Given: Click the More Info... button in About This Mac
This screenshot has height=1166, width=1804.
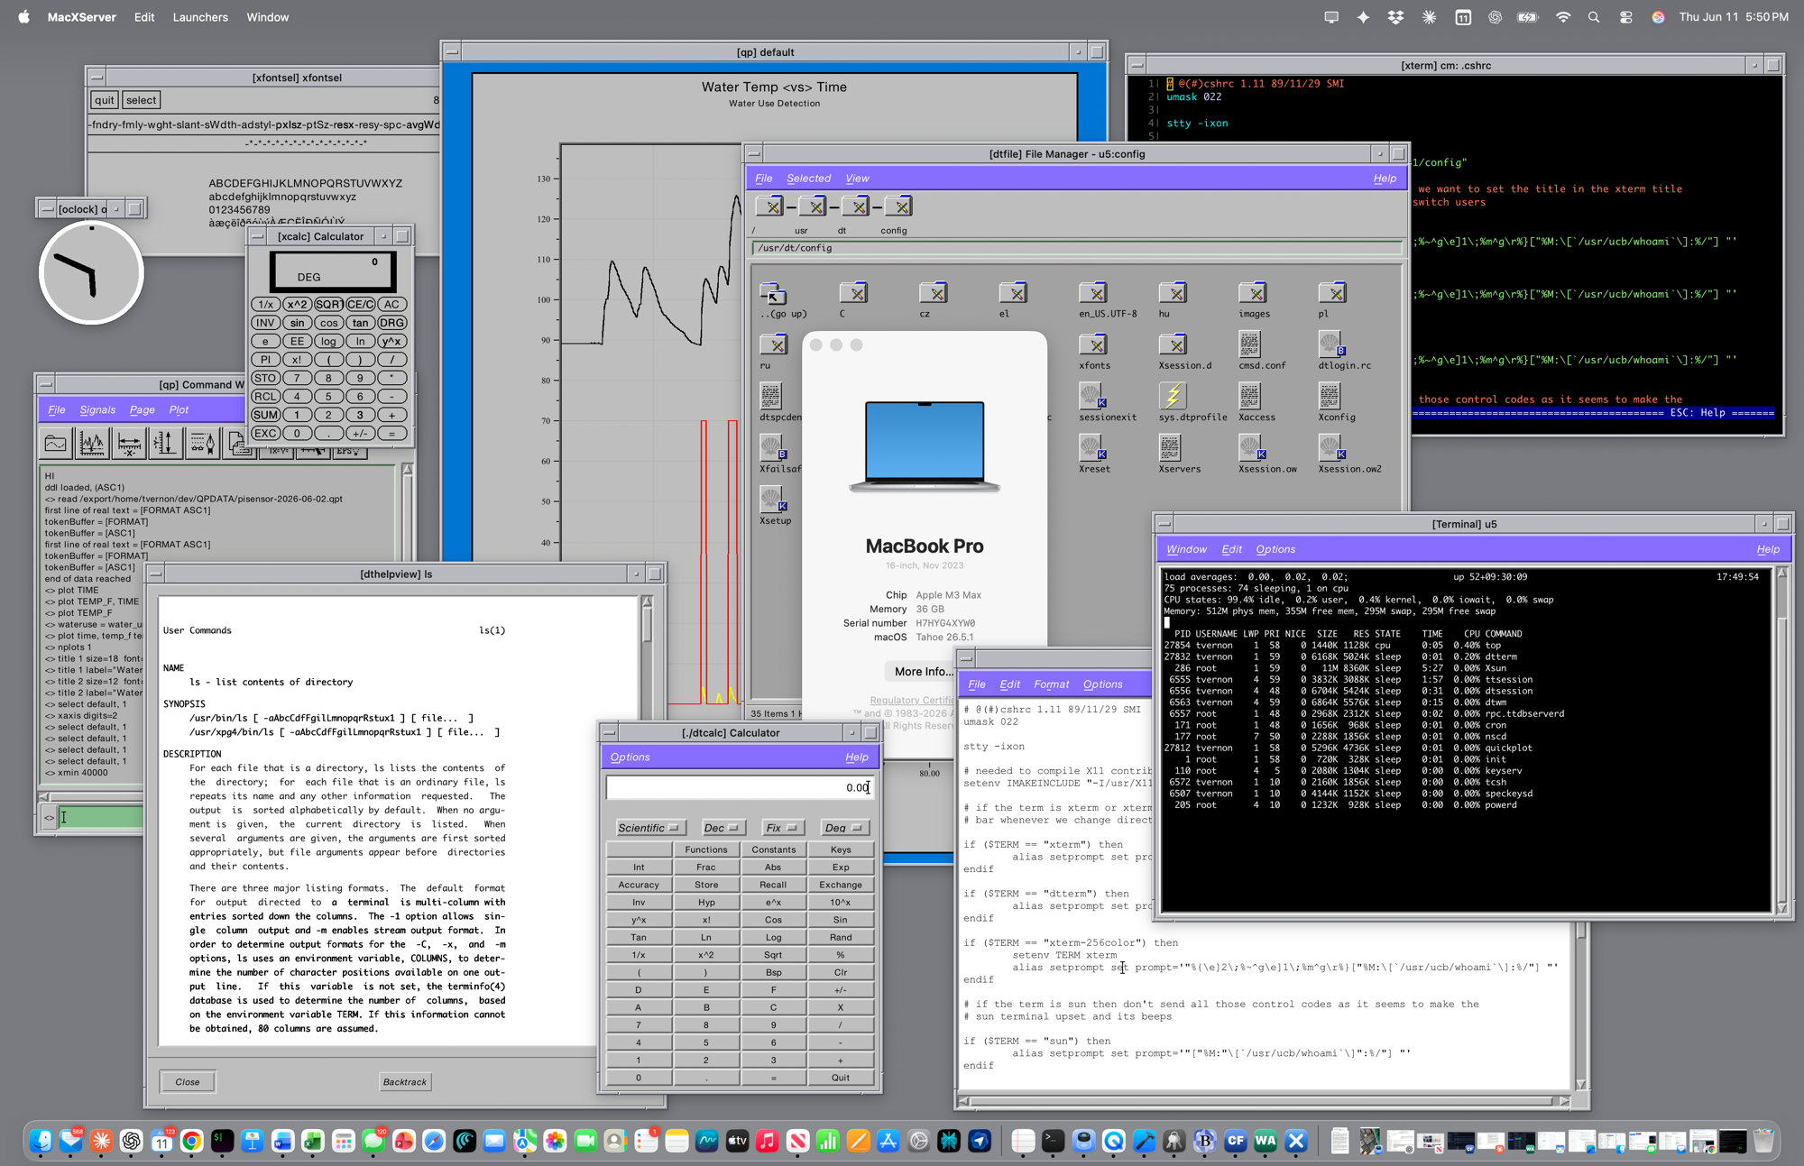Looking at the screenshot, I should coord(924,671).
